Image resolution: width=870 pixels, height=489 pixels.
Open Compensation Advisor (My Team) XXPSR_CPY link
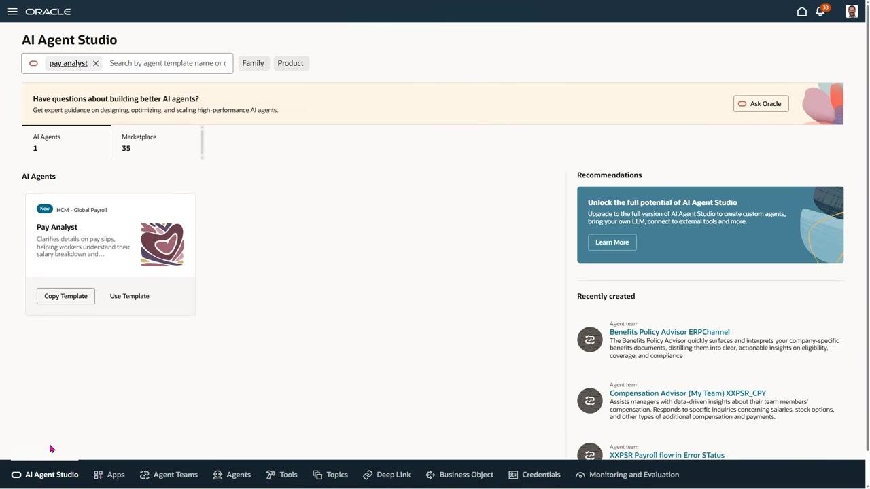688,393
